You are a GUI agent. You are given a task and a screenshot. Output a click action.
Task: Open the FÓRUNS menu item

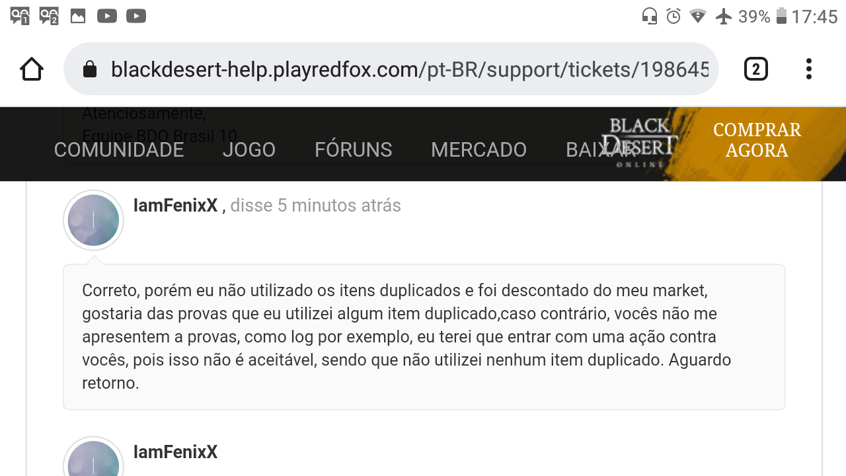[354, 150]
